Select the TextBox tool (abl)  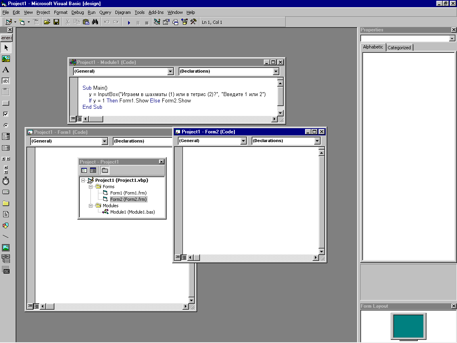[x=6, y=81]
